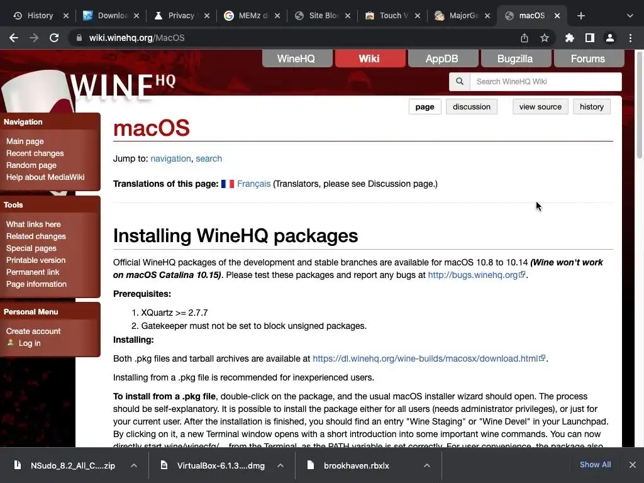Image resolution: width=644 pixels, height=483 pixels.
Task: Close the MEMz tab
Action: point(277,16)
